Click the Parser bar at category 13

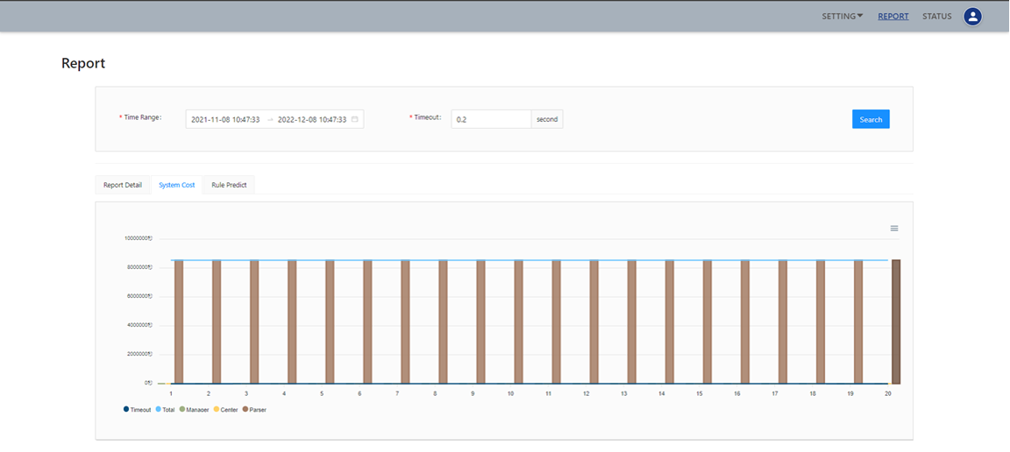(x=632, y=322)
